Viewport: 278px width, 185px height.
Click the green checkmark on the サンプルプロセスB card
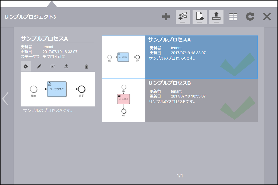[238, 108]
